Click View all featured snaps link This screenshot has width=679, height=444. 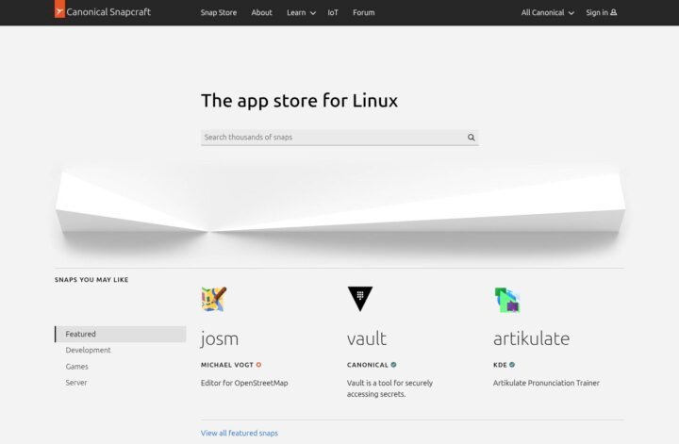coord(240,434)
